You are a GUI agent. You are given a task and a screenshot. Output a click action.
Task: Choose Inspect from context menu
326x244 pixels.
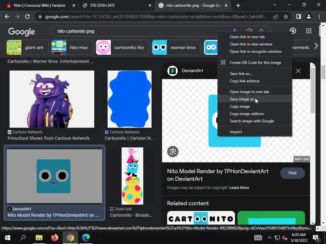coord(255,132)
